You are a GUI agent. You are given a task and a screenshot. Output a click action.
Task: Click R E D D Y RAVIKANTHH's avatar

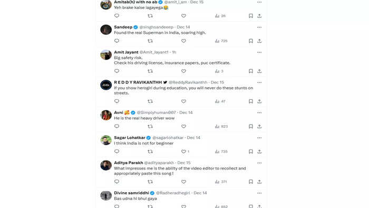tap(106, 85)
